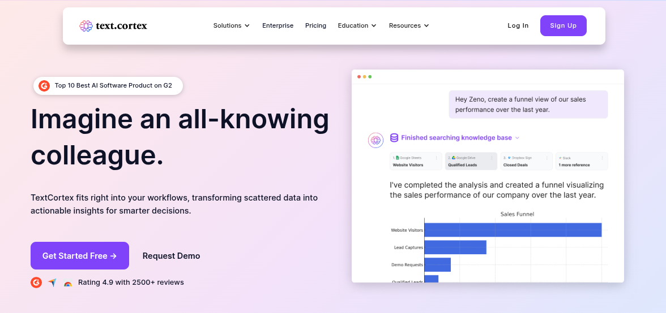Expand the Resources menu
The image size is (666, 313).
[x=409, y=26]
